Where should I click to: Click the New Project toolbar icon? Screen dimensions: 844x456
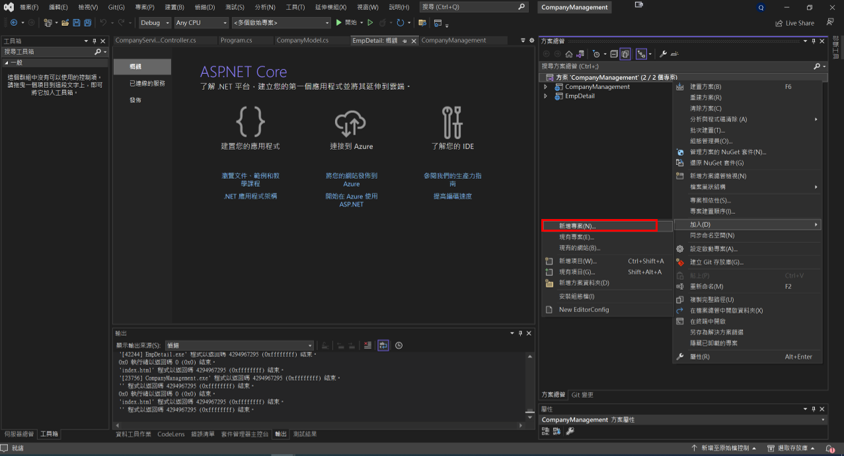coord(48,22)
